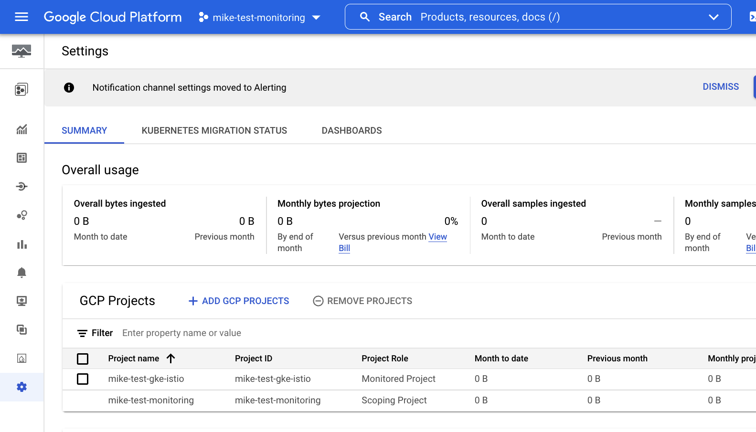Screen dimensions: 756x432
Task: Click mike-test-gke-istio in Project name column
Action: tap(146, 379)
